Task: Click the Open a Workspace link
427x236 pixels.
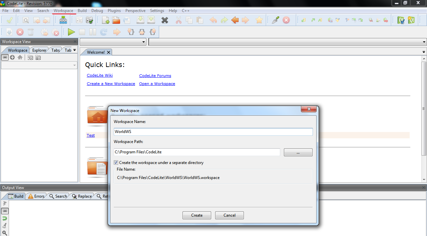Action: [157, 84]
